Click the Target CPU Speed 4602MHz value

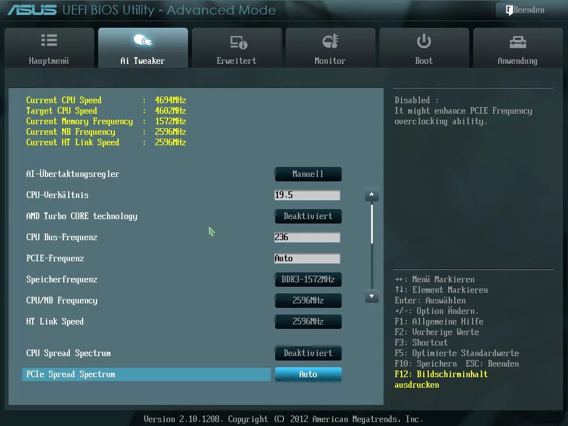pos(170,110)
